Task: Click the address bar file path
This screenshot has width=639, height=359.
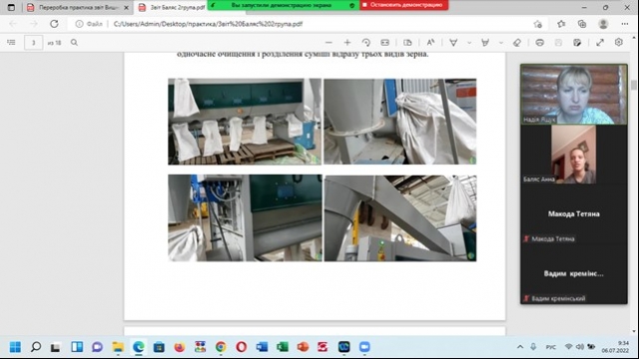Action: [x=208, y=24]
